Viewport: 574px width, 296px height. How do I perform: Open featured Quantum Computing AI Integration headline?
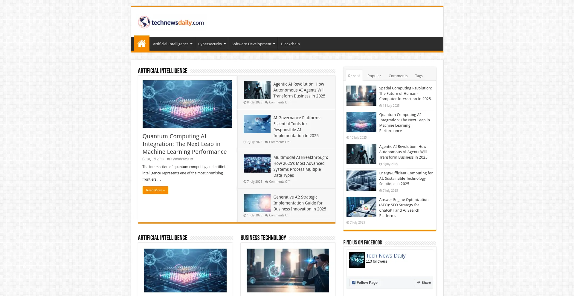184,144
